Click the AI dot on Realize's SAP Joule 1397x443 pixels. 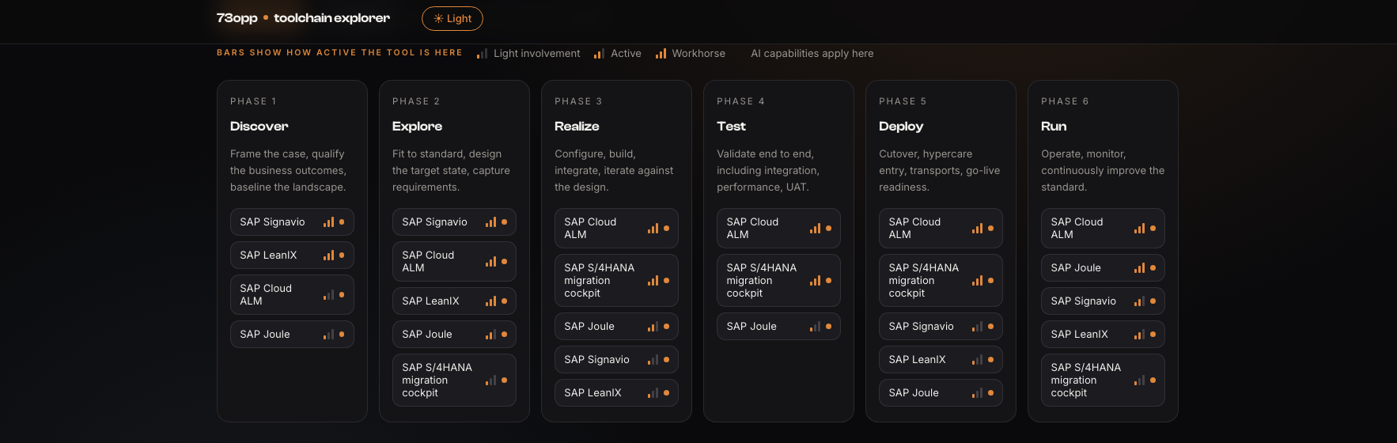pyautogui.click(x=666, y=327)
